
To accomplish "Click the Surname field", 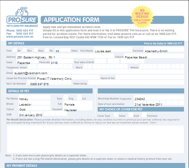I will [x=164, y=50].
